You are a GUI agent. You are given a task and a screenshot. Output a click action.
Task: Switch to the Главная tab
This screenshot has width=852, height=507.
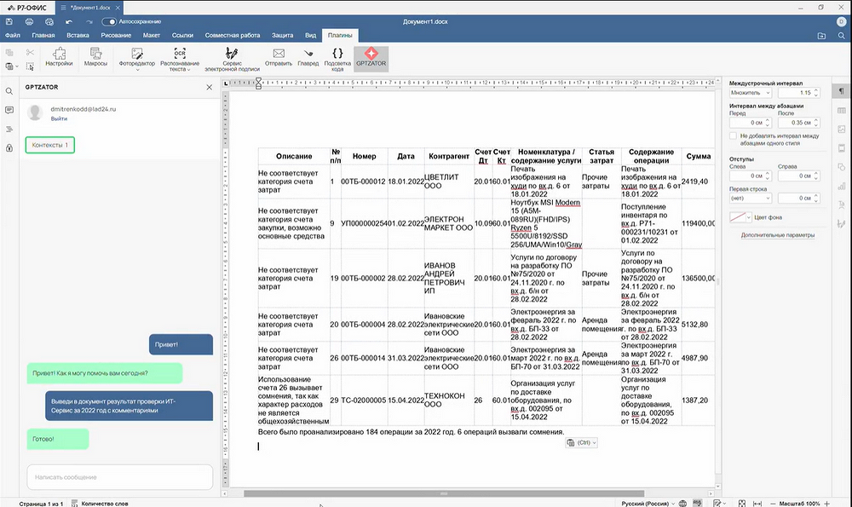tap(43, 35)
